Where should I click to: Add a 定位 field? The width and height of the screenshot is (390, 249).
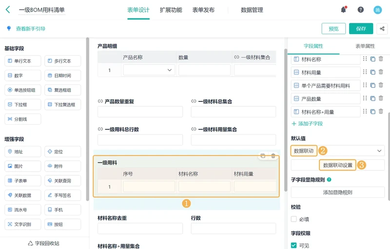coord(63,152)
